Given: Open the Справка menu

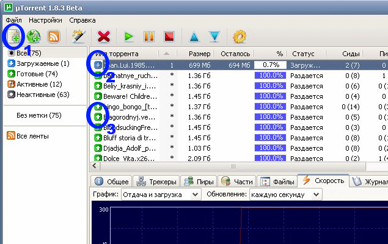Looking at the screenshot, I should (82, 20).
